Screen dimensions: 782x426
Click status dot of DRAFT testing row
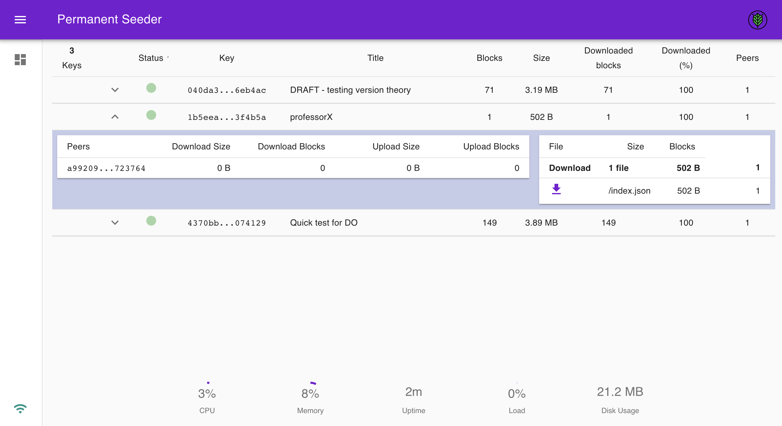tap(151, 88)
